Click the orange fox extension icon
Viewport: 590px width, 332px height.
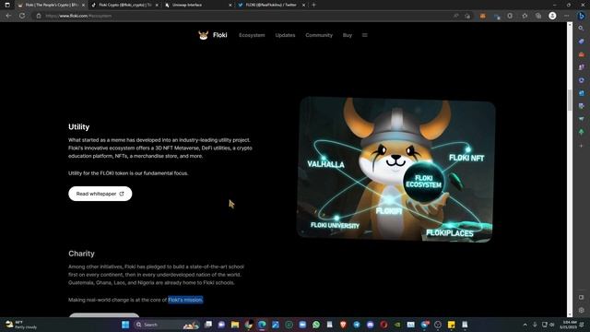click(482, 16)
